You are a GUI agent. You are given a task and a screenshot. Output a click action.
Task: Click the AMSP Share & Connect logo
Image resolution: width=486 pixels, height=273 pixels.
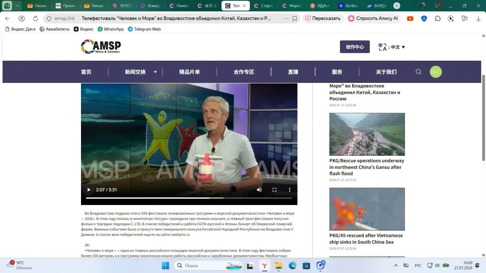(x=101, y=47)
